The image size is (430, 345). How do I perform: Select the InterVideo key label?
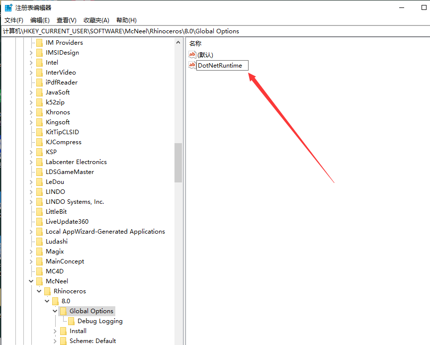coord(61,73)
